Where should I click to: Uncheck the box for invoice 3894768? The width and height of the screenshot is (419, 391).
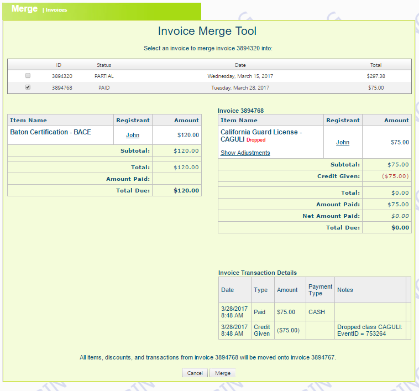coord(28,87)
